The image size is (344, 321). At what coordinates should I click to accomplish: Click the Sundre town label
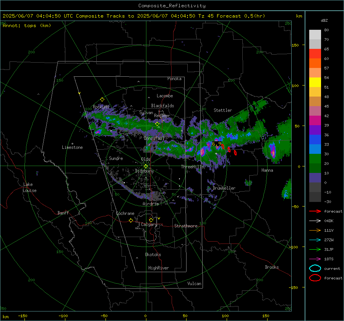[x=116, y=158]
